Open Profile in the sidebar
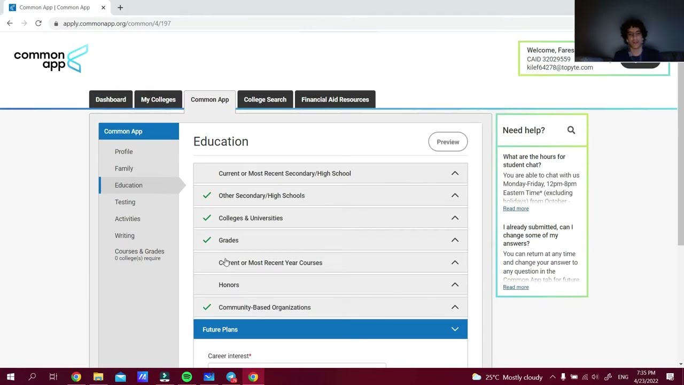 123,151
